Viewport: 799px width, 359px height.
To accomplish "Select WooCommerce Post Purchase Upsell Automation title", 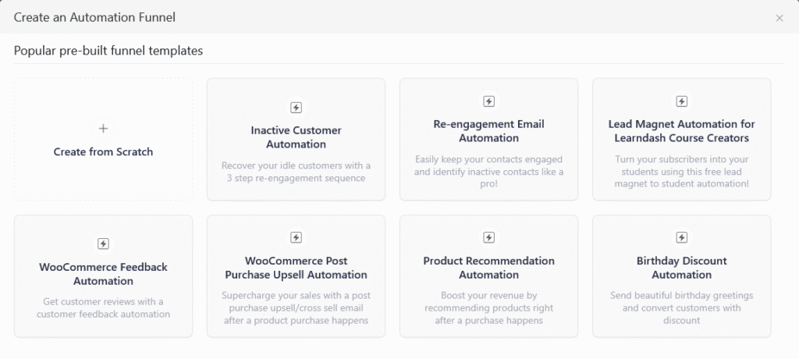I will pyautogui.click(x=296, y=268).
